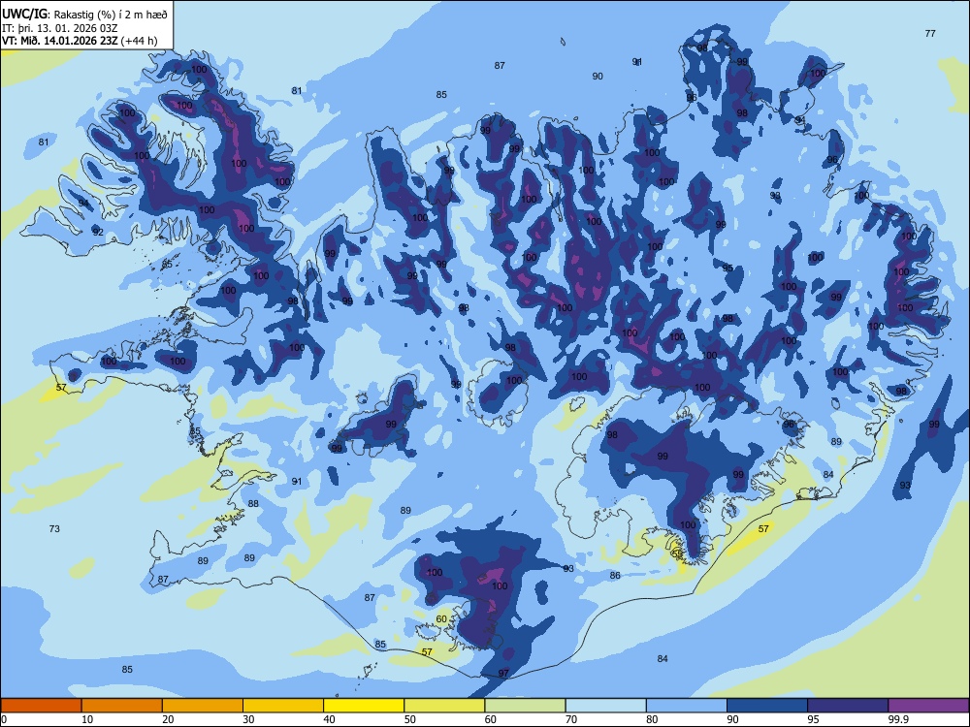This screenshot has height=727, width=970.
Task: Click the golden 30–40 legend color block
Action: 283,706
